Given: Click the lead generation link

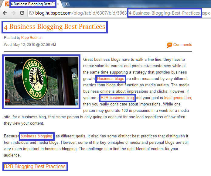Looking at the screenshot, I should tap(177, 98).
